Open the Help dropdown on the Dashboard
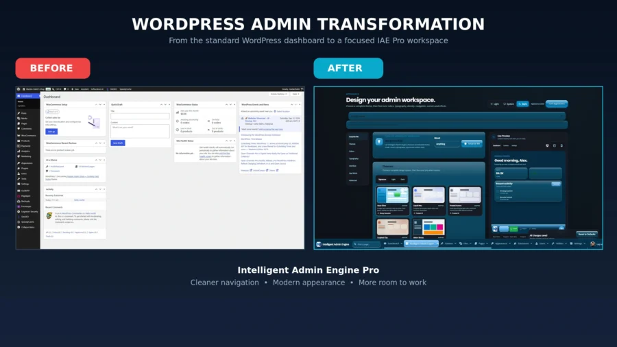Viewport: 617px width, 347px height. [x=296, y=94]
